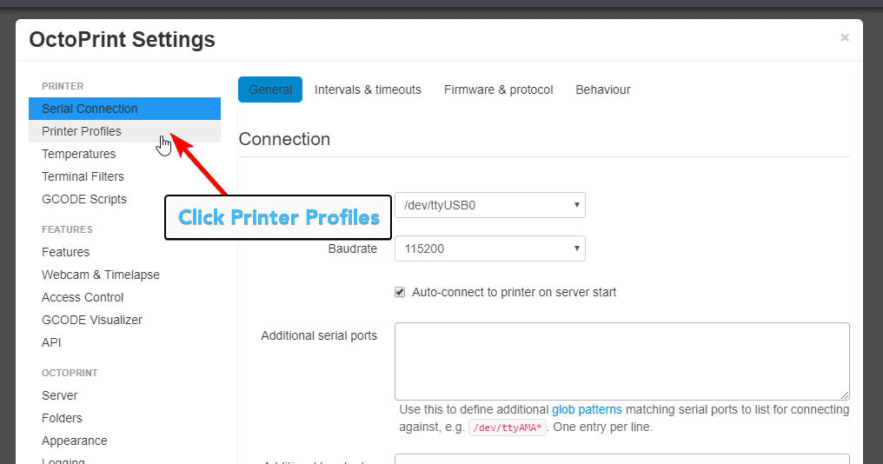Select Serial Connection in the sidebar

click(124, 109)
